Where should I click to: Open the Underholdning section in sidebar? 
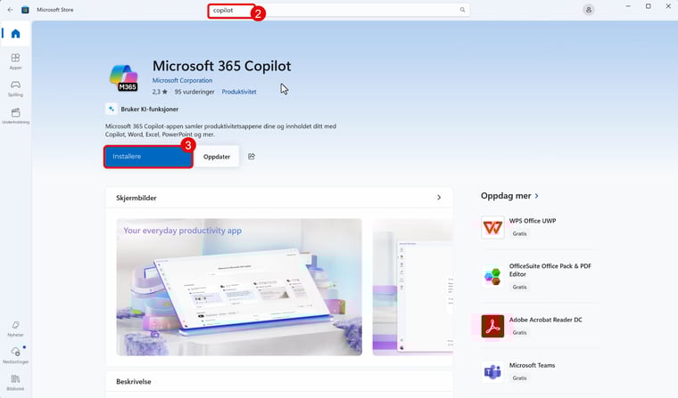click(x=15, y=116)
